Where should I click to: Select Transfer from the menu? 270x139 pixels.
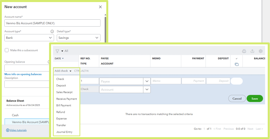pyautogui.click(x=61, y=125)
